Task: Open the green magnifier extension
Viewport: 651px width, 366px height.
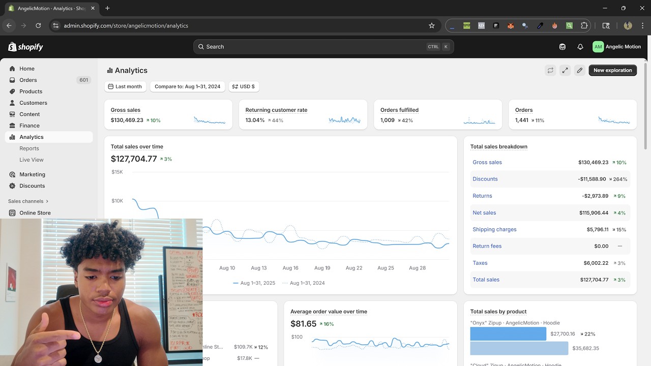Action: pyautogui.click(x=570, y=25)
